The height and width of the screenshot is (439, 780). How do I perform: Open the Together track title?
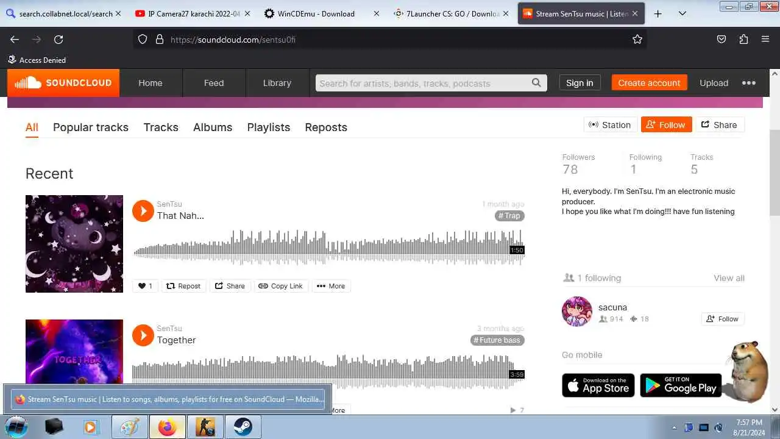point(177,340)
